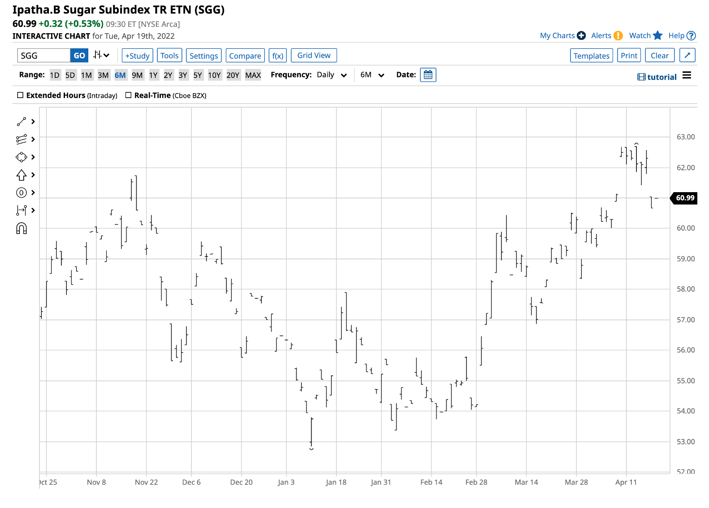709x508 pixels.
Task: Click the Watch link
Action: click(x=640, y=35)
